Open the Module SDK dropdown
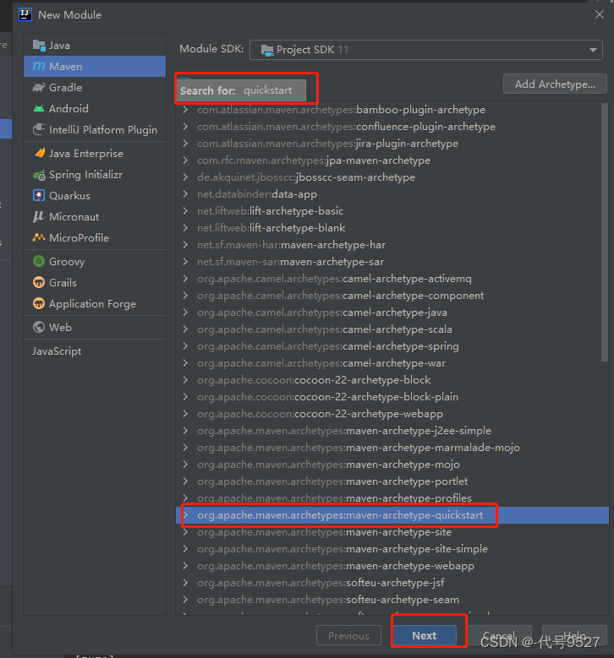 click(426, 50)
